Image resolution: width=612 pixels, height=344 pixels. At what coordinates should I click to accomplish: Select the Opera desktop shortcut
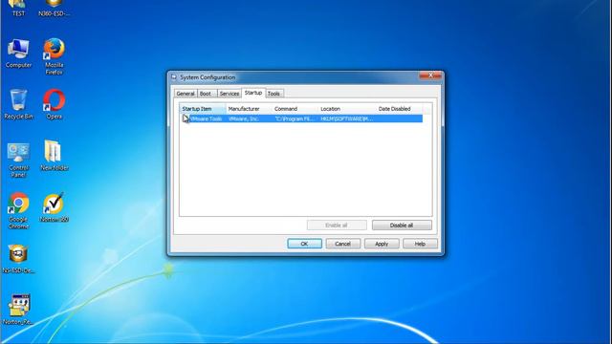pyautogui.click(x=54, y=104)
